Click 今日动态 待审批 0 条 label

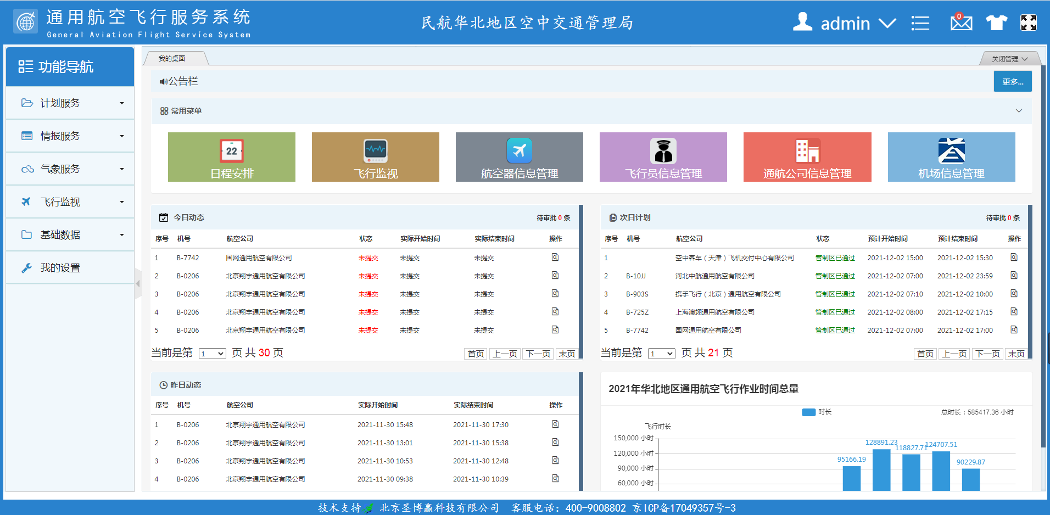coord(553,218)
